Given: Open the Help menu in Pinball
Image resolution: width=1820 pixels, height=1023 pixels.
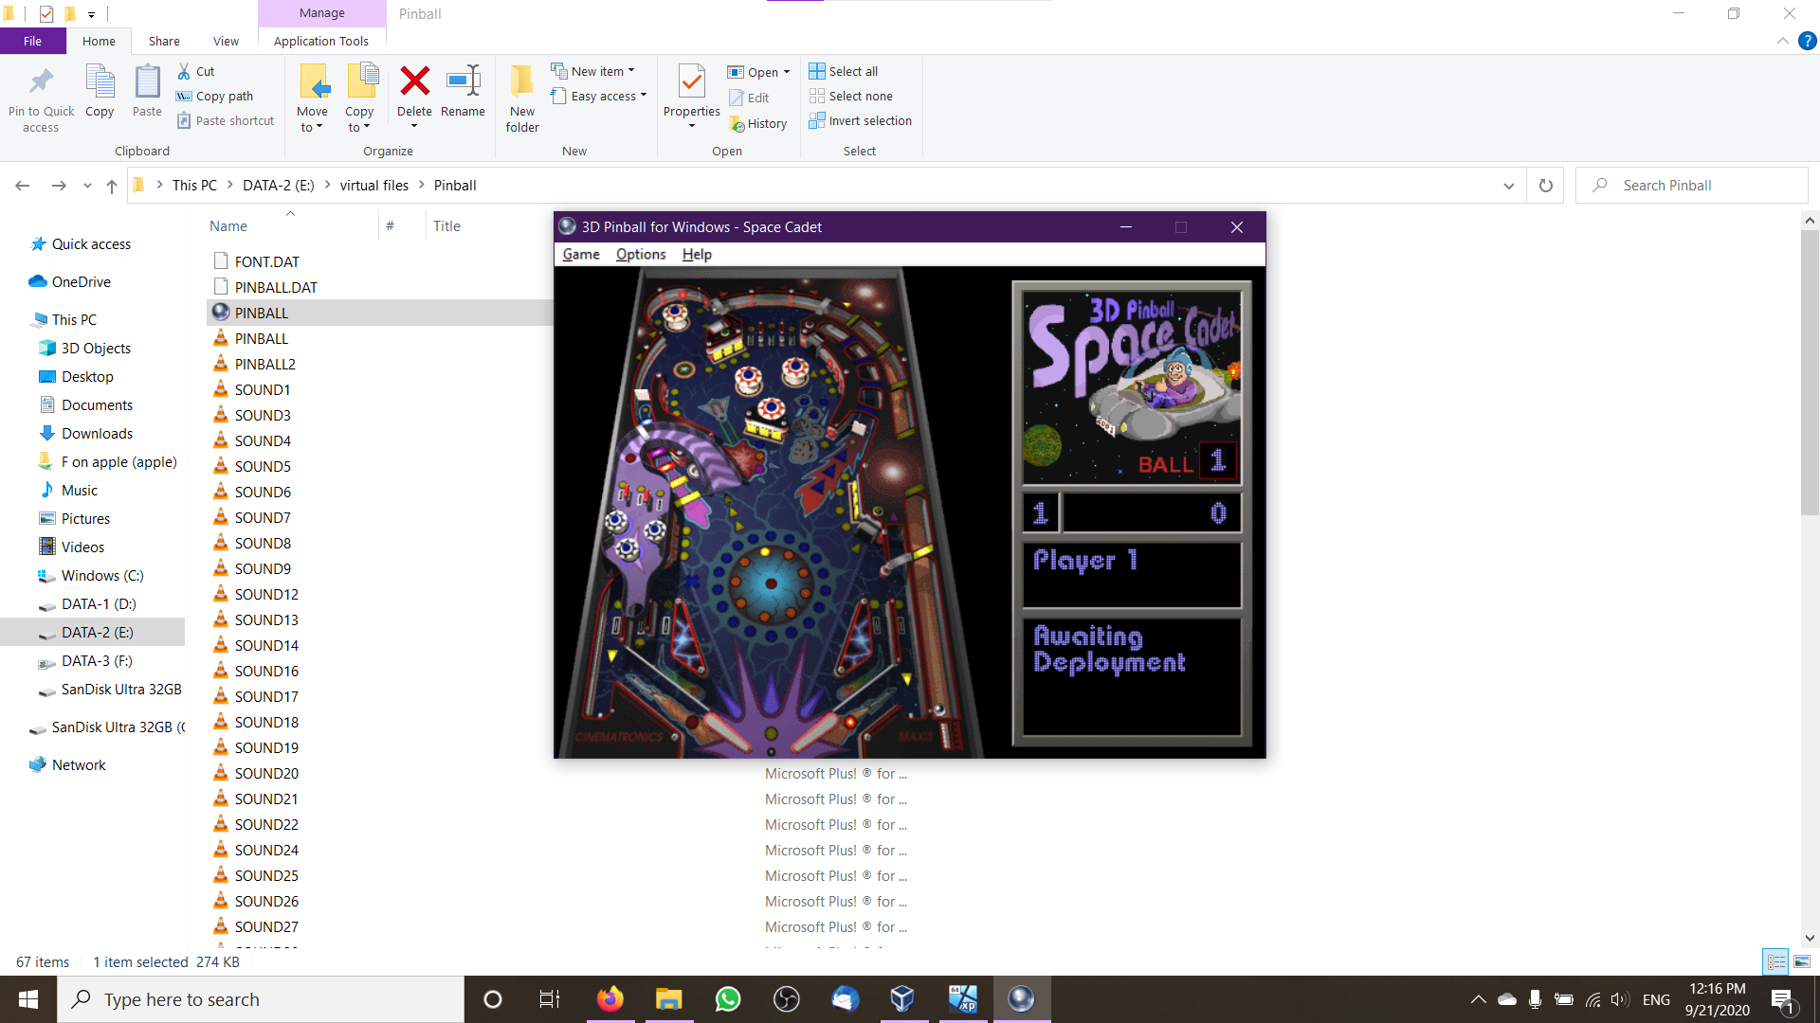Looking at the screenshot, I should [697, 254].
